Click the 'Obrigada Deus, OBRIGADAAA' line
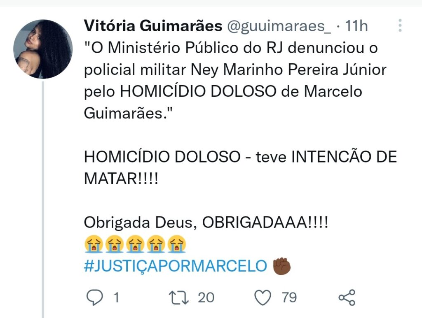Screen dimensions: 422x318 pos(206,223)
